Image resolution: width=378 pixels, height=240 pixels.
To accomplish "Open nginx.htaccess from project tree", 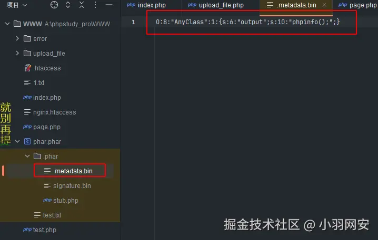I will (54, 112).
